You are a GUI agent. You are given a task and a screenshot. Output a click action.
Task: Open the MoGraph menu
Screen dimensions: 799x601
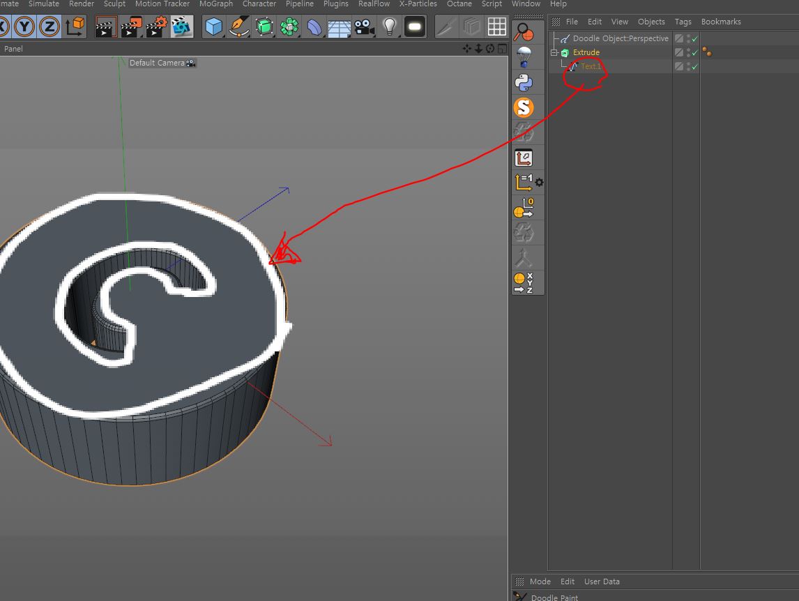coord(216,4)
